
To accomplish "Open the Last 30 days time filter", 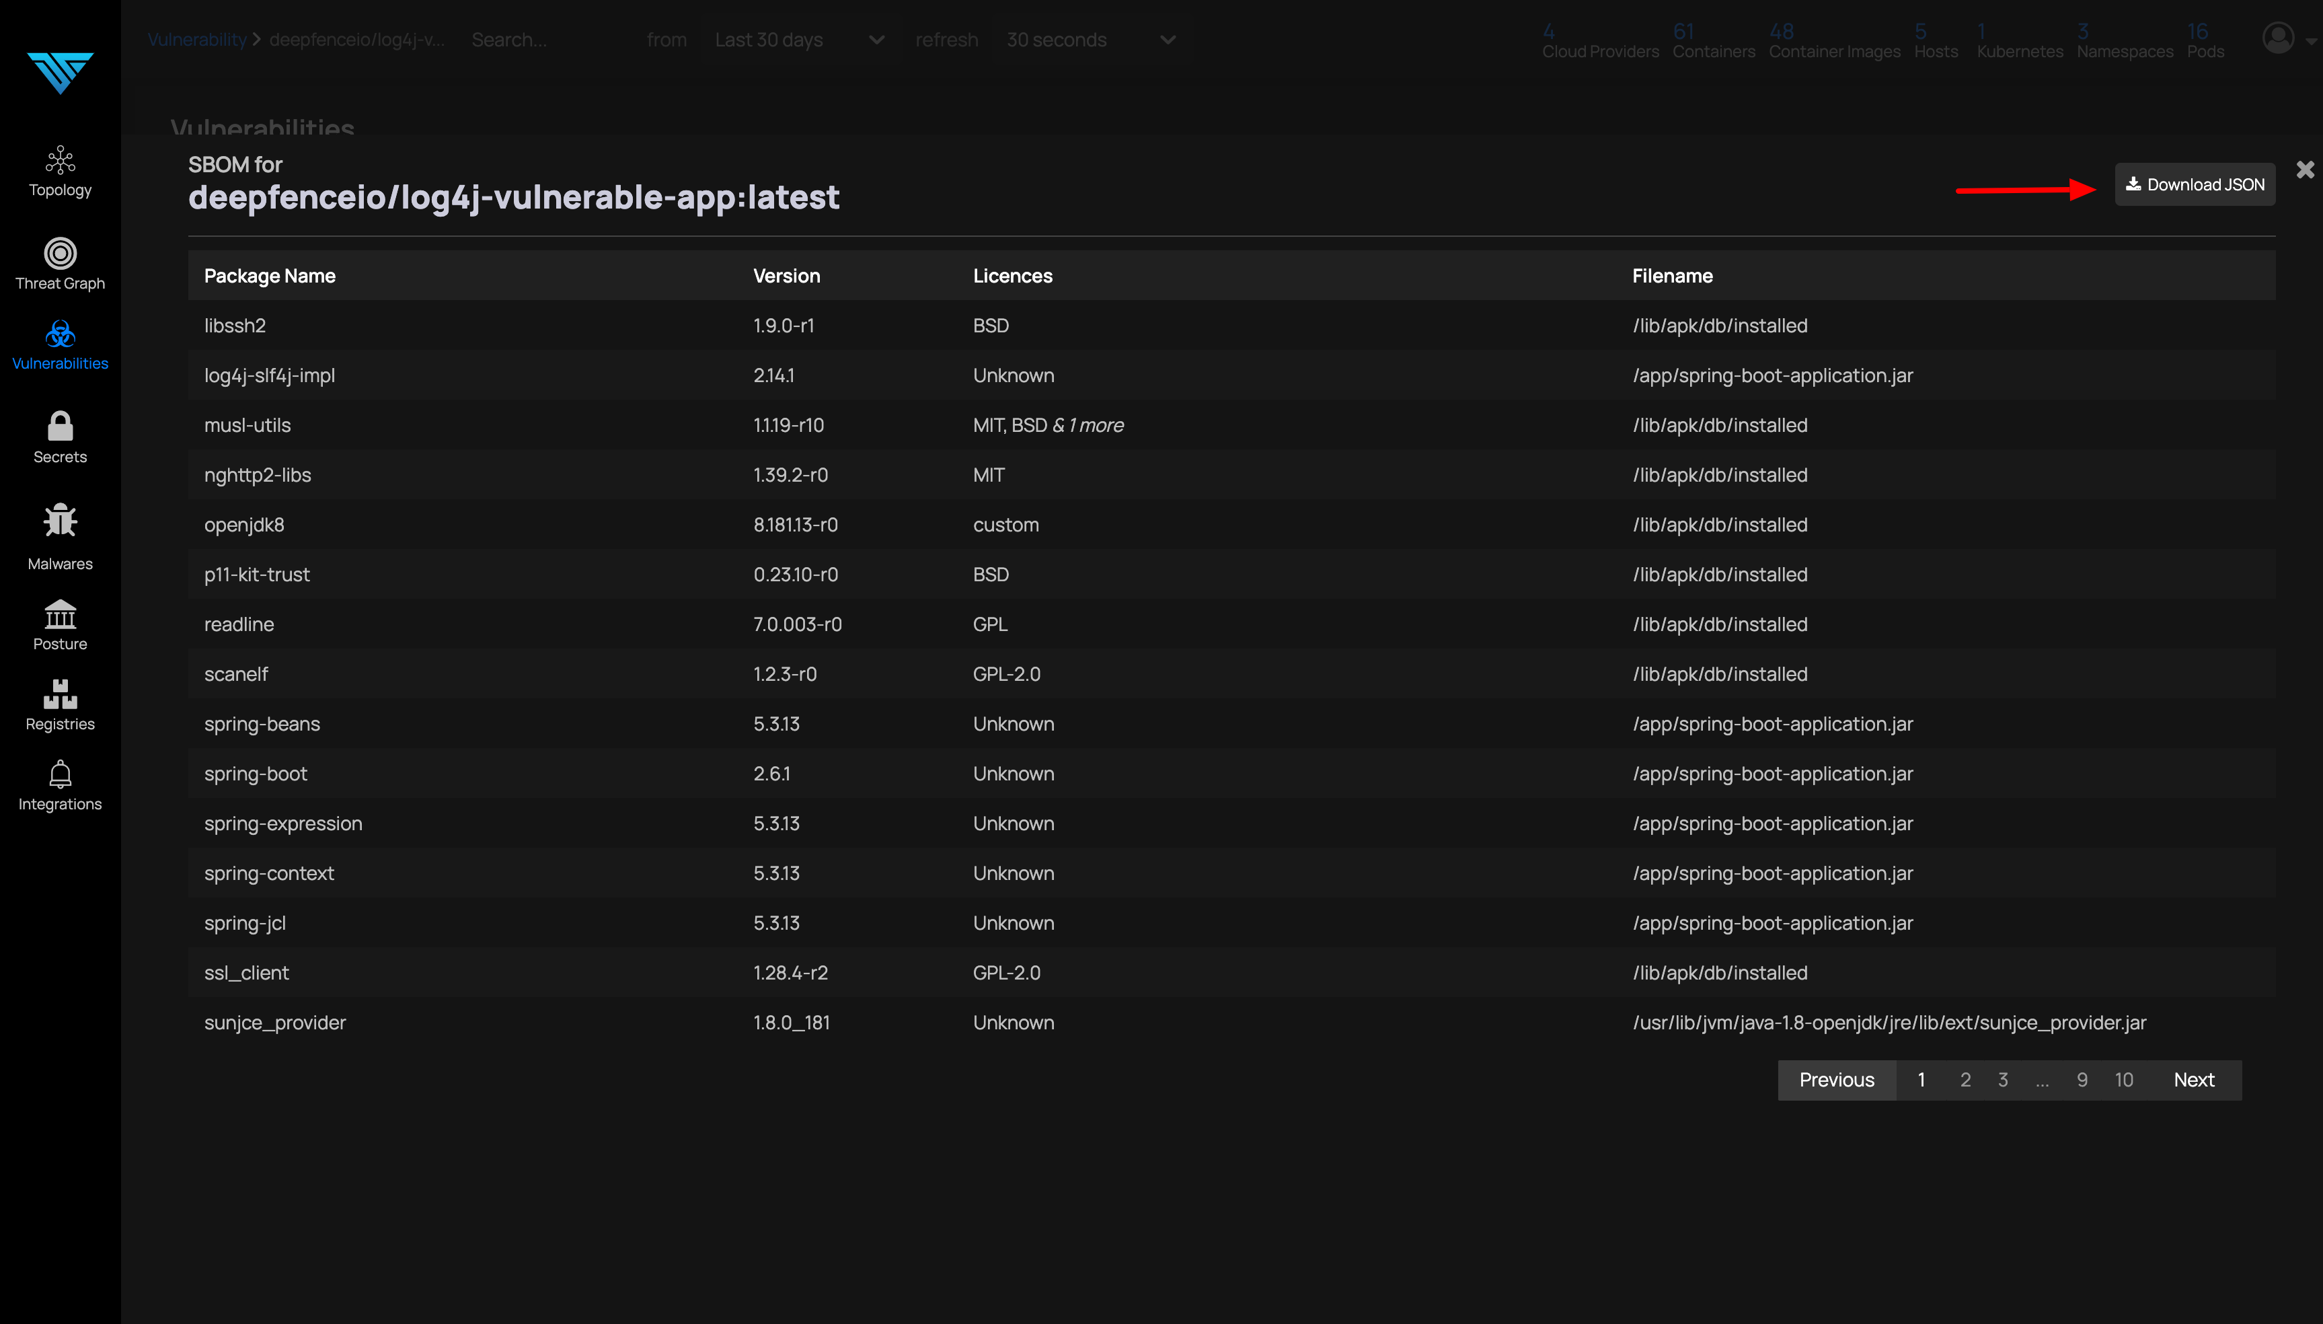I will [x=798, y=39].
